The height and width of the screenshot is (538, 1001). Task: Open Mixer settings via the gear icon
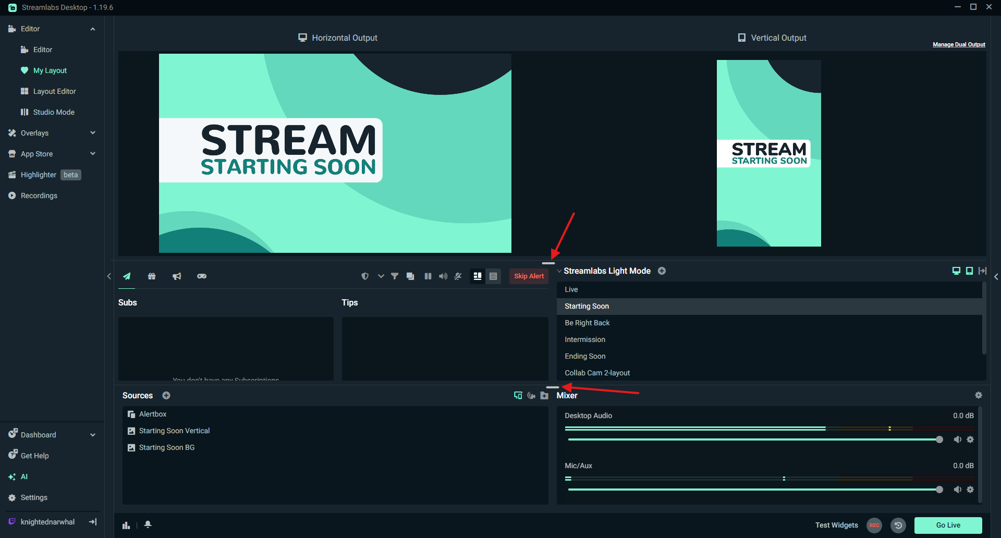(x=979, y=395)
